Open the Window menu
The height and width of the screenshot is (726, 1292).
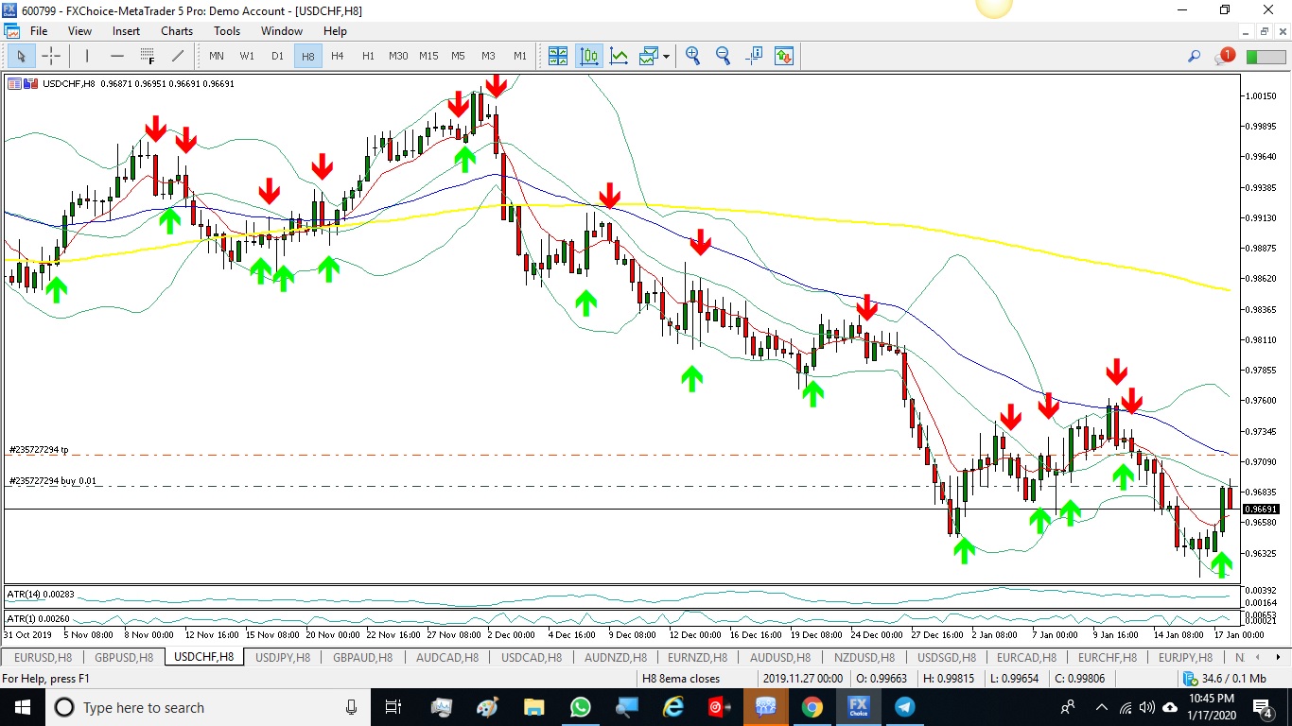[282, 31]
